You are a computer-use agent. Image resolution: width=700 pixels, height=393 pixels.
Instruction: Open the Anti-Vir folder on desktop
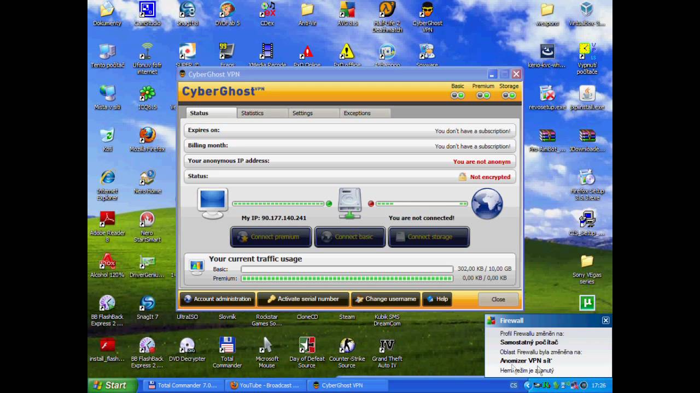pos(307,14)
